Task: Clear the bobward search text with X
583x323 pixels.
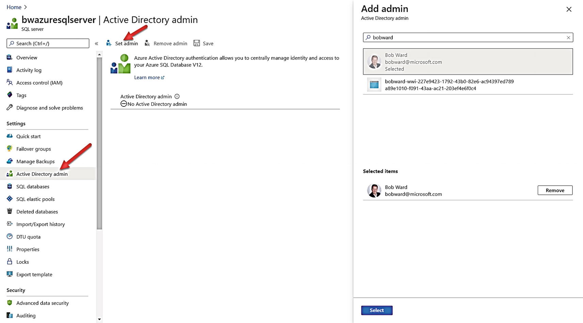Action: [568, 37]
